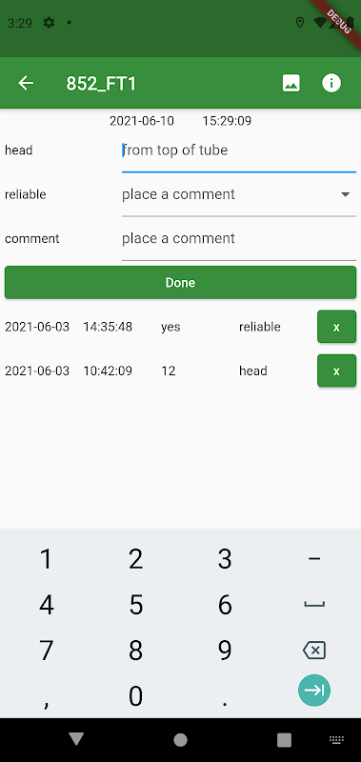Tap the Android home circle
This screenshot has width=361, height=762.
coord(180,740)
